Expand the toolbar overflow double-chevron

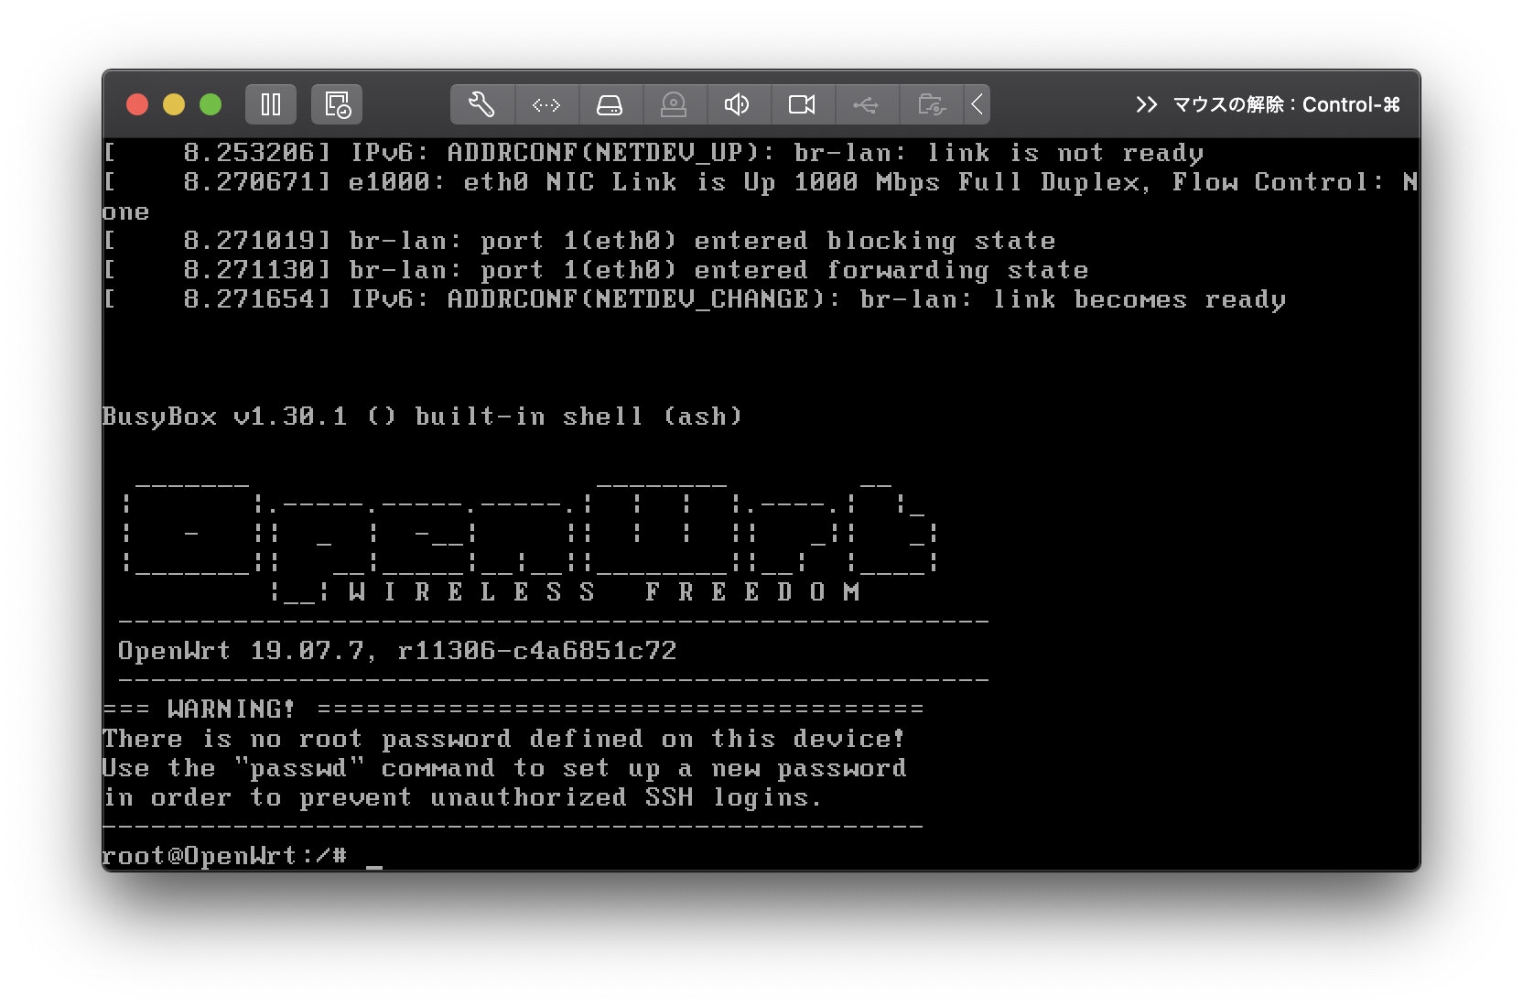(x=1147, y=104)
